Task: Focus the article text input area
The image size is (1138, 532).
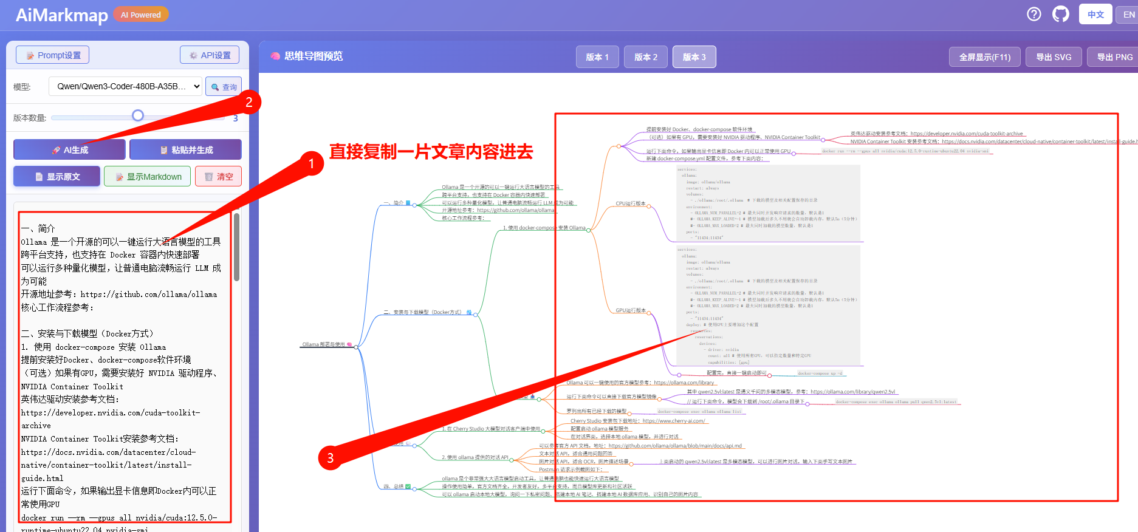Action: click(x=124, y=367)
